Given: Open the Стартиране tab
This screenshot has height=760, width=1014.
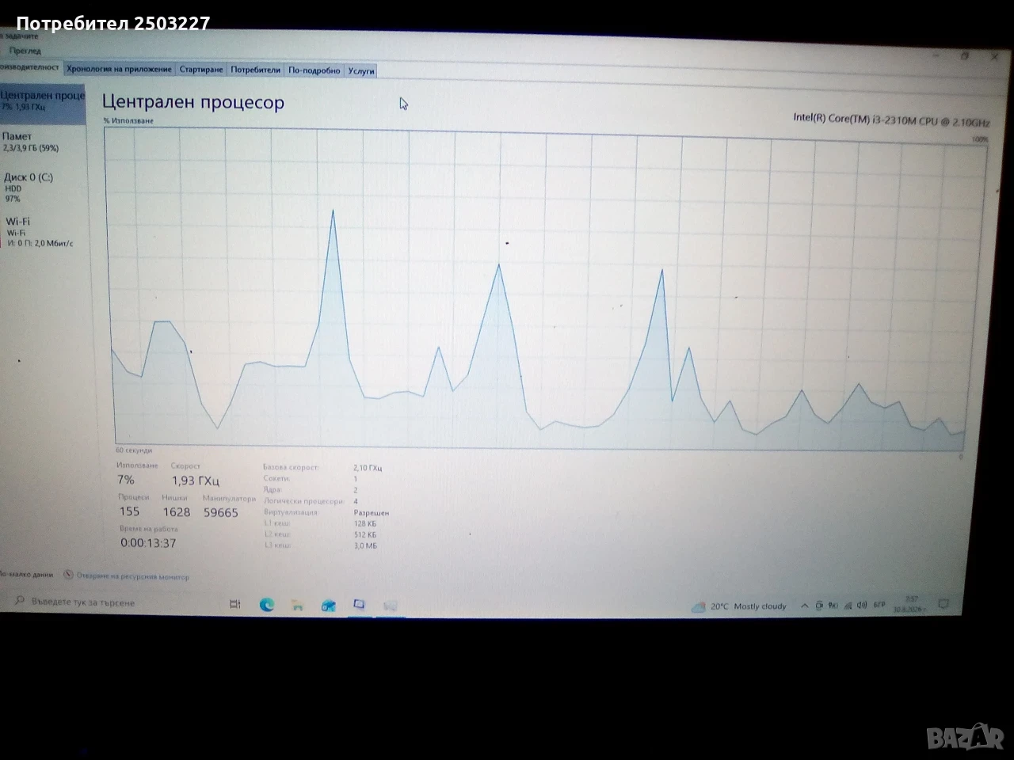Looking at the screenshot, I should click(x=201, y=70).
